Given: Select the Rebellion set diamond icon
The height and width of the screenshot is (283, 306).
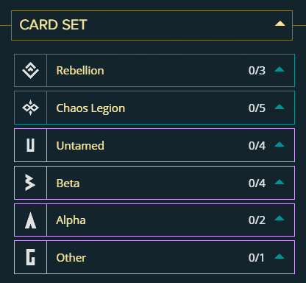Looking at the screenshot, I should pos(30,71).
